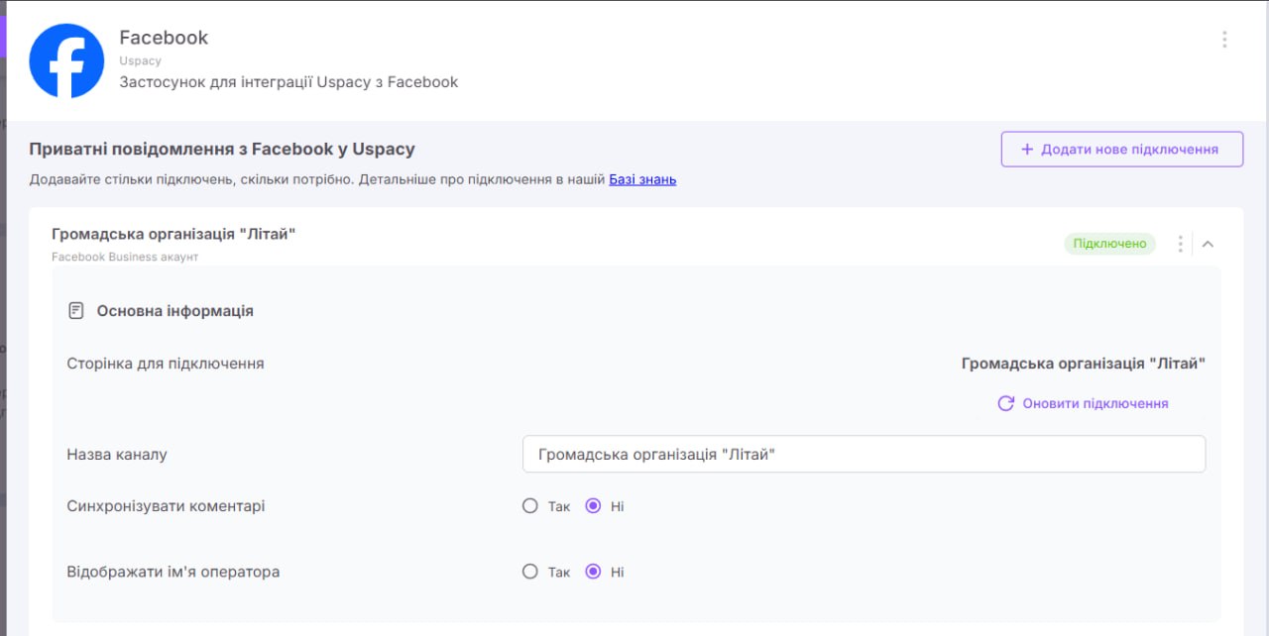Click the Facebook app logo icon
This screenshot has height=636, width=1269.
66,60
